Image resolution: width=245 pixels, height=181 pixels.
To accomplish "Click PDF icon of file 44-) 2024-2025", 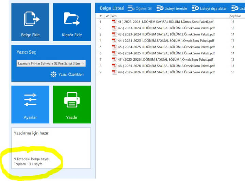I will (114, 41).
